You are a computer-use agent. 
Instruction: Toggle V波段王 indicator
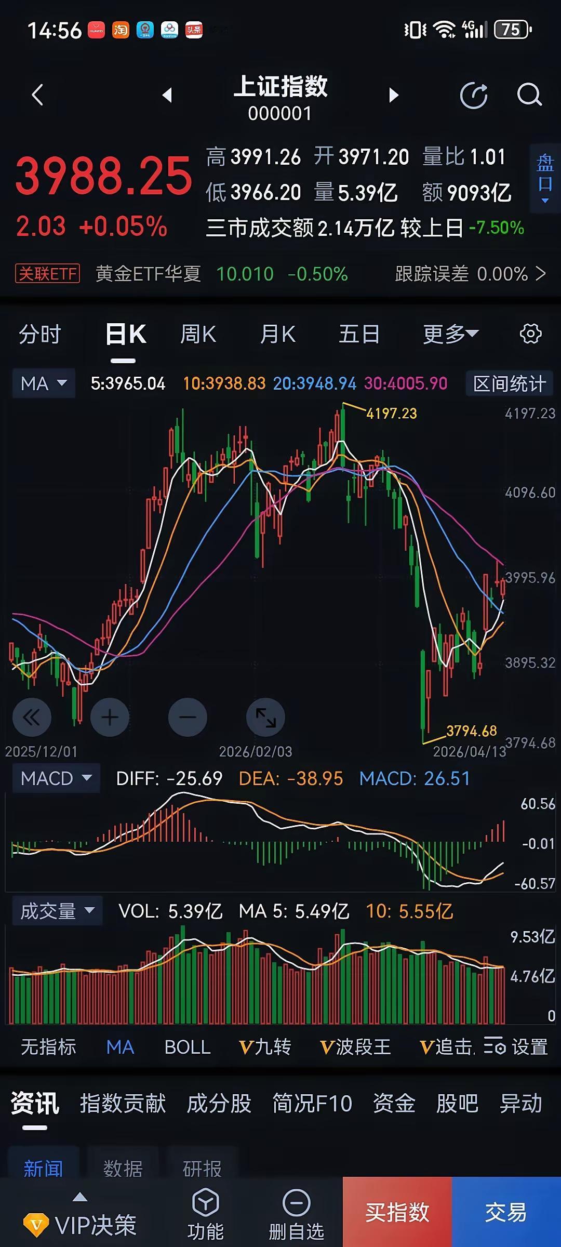point(355,1047)
